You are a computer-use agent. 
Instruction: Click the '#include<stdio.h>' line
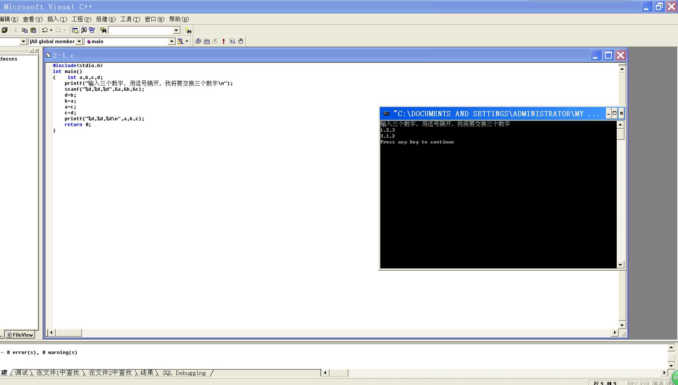click(78, 66)
